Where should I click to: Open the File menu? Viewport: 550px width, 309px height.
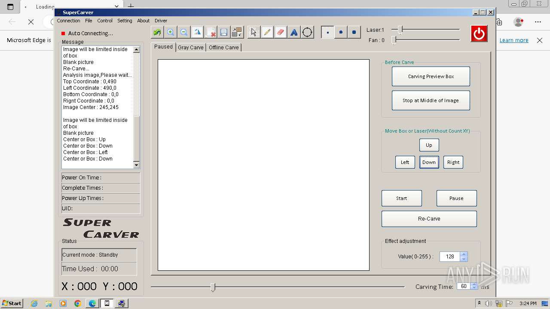(89, 21)
